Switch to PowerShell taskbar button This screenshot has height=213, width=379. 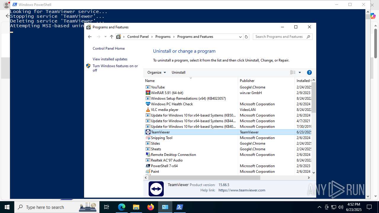(x=179, y=207)
